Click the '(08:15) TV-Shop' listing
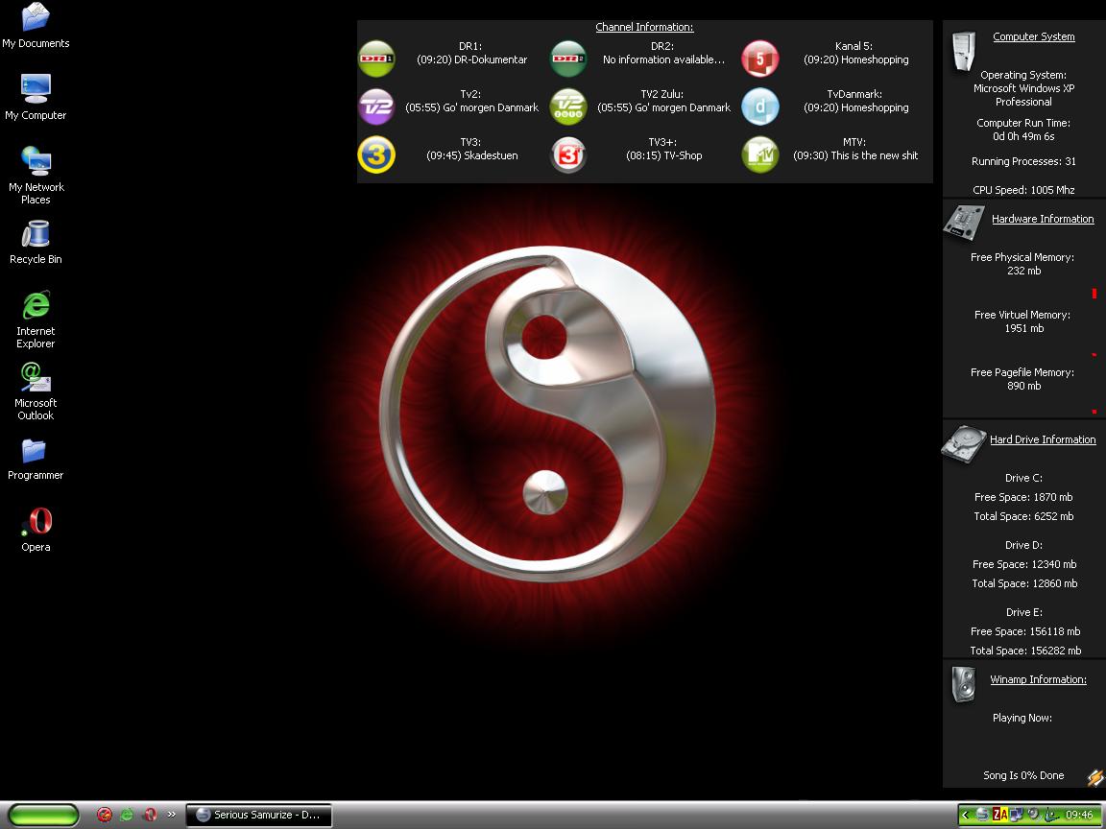Screen dimensions: 1106x829 pos(663,155)
